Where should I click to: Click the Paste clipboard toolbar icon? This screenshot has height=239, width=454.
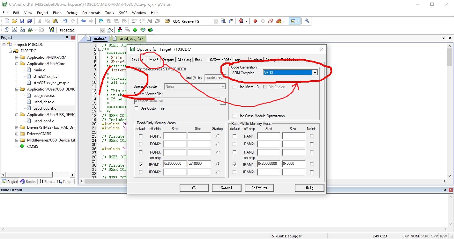click(x=55, y=21)
